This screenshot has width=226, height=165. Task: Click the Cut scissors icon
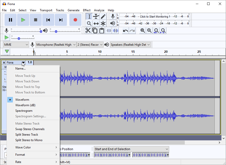[x=88, y=31]
